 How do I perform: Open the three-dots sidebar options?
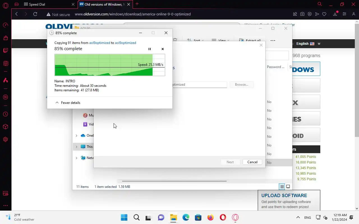click(6, 206)
